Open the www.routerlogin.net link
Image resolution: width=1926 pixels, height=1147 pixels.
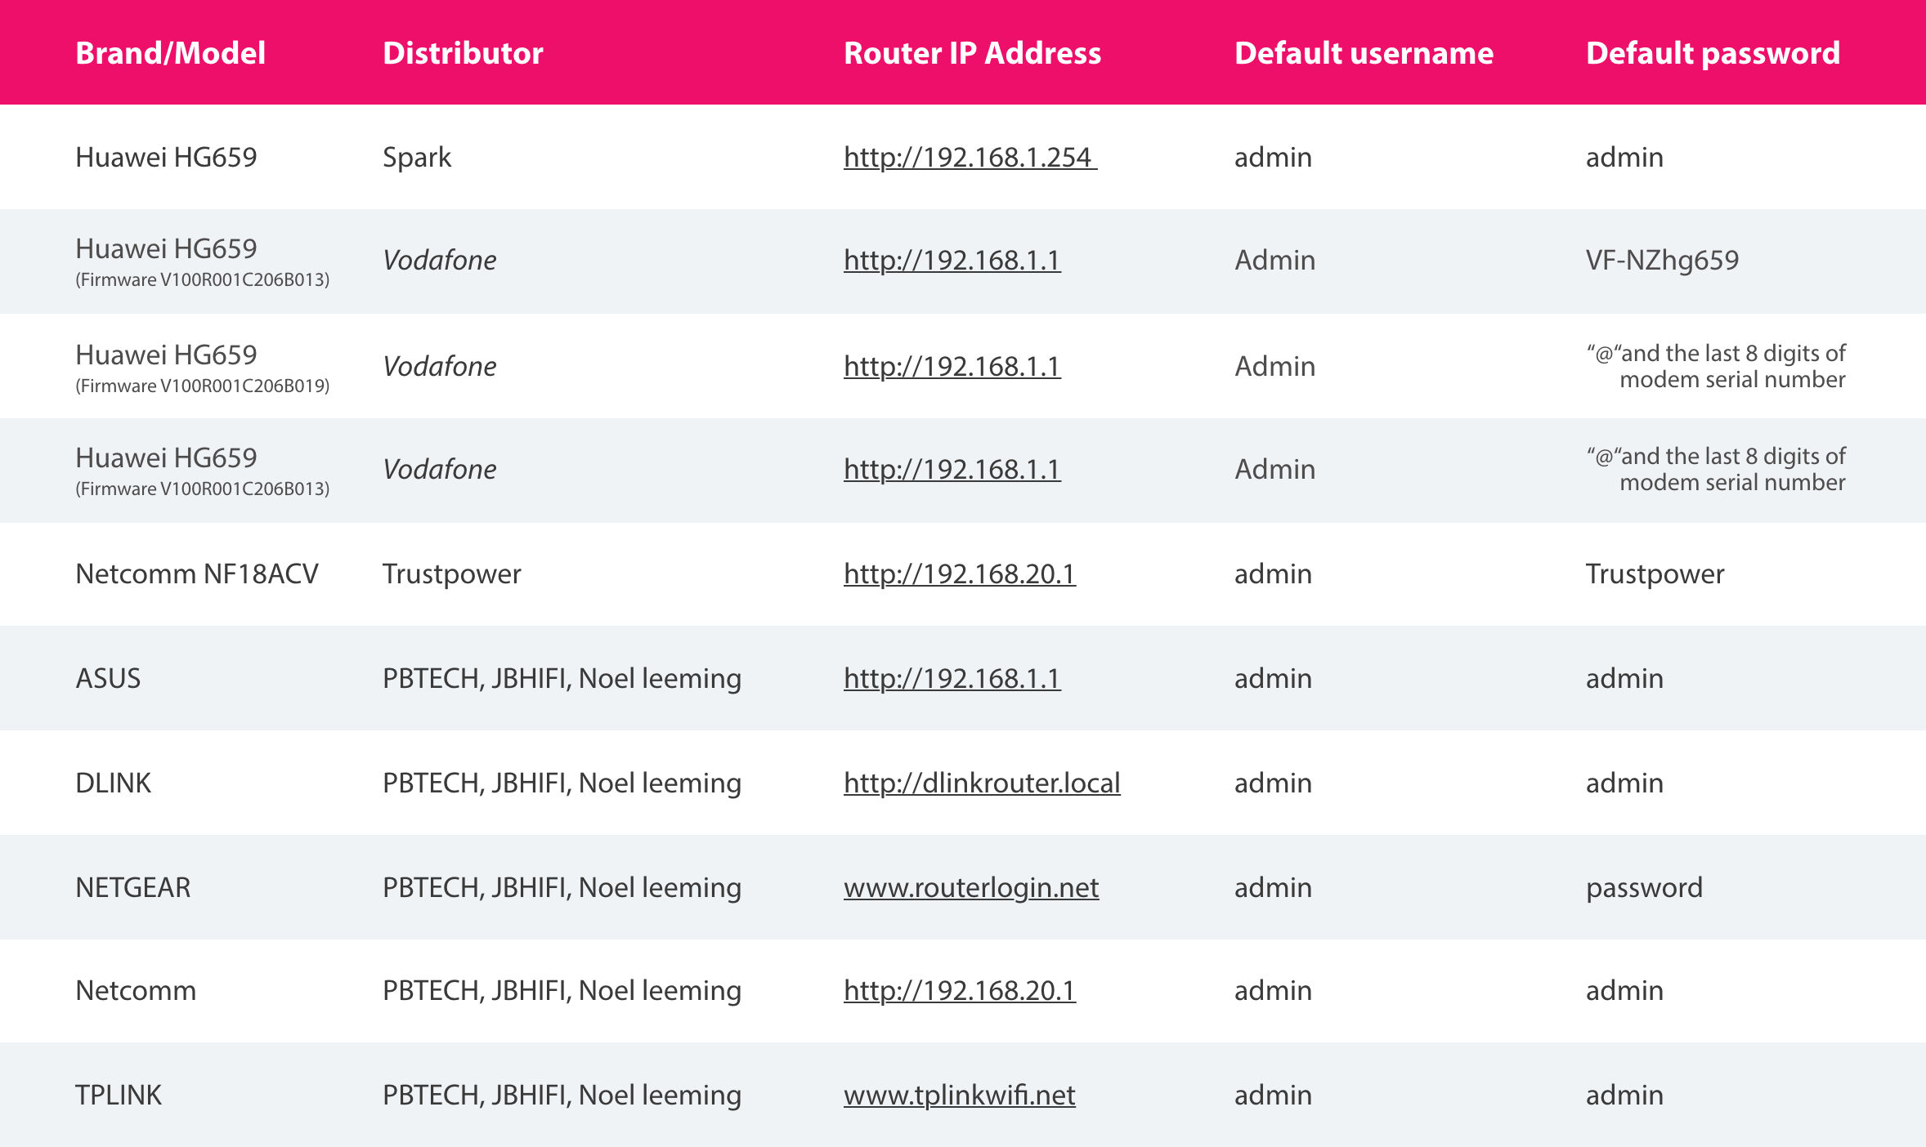click(971, 887)
